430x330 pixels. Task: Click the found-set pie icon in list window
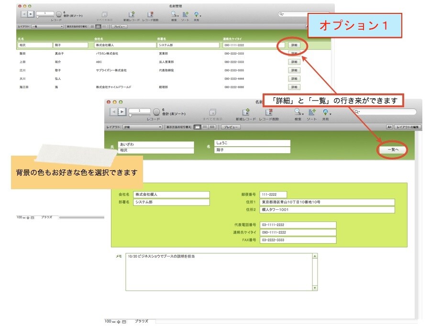pos(59,14)
